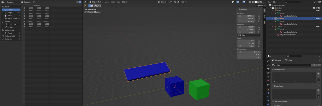Open Tool properties tab icon

pos(268,61)
